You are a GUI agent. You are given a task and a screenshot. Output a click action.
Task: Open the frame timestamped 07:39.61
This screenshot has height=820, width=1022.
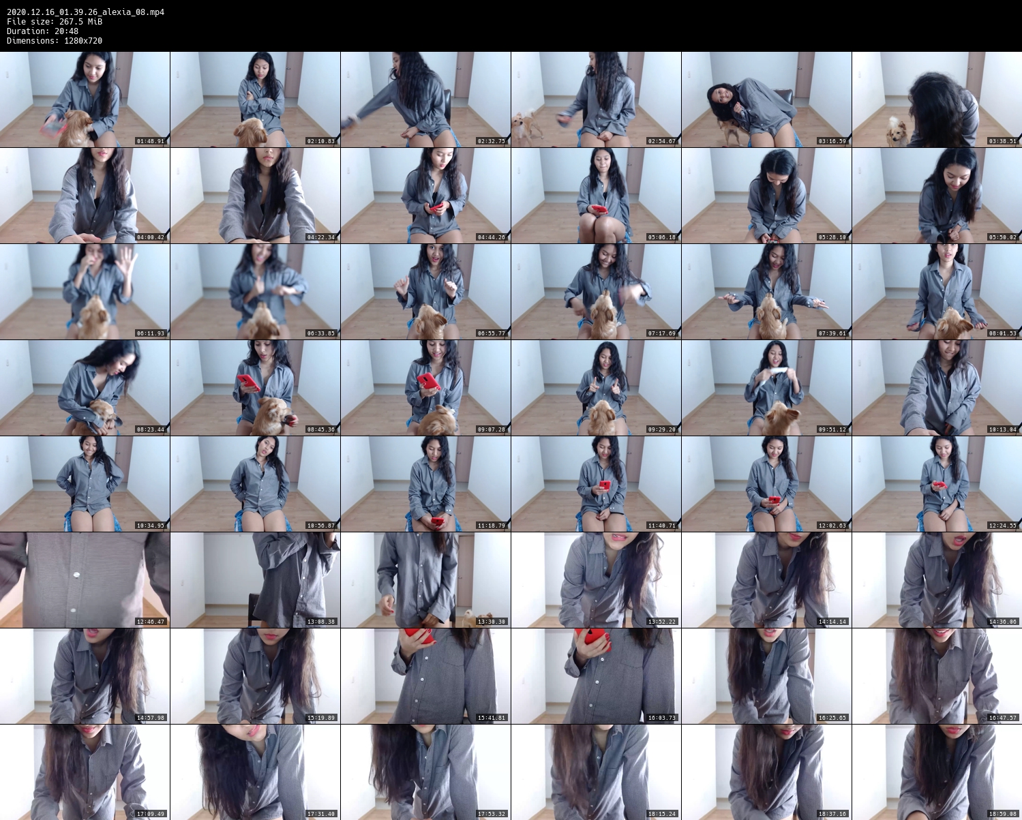coord(766,292)
